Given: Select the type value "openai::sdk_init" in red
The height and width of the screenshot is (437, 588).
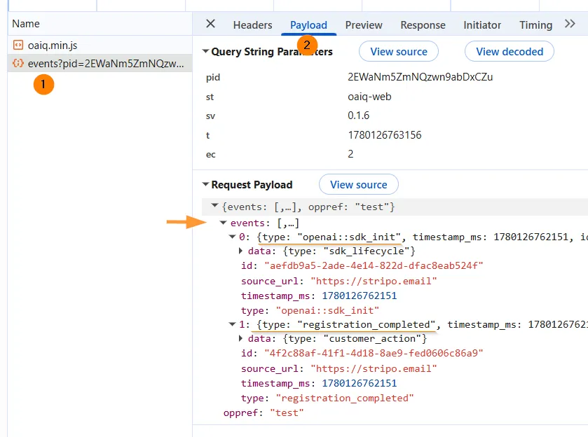Looking at the screenshot, I should [327, 311].
